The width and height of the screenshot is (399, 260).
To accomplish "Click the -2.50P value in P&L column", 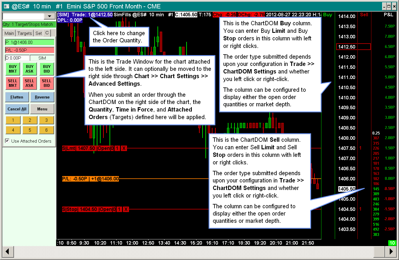I will [x=389, y=229].
